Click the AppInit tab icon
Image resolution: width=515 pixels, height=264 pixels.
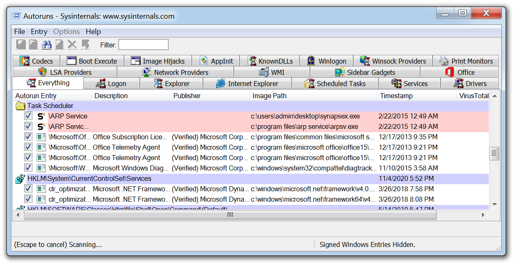pos(204,61)
